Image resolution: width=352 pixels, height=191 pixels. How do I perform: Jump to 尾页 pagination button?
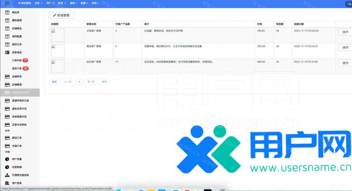click(104, 82)
